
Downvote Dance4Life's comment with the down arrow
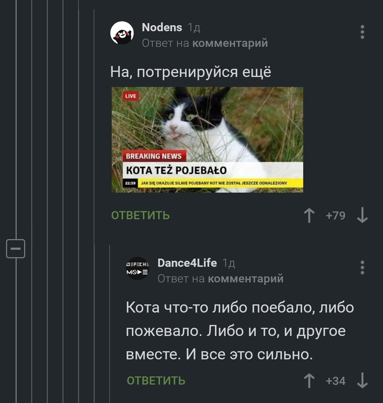362,381
